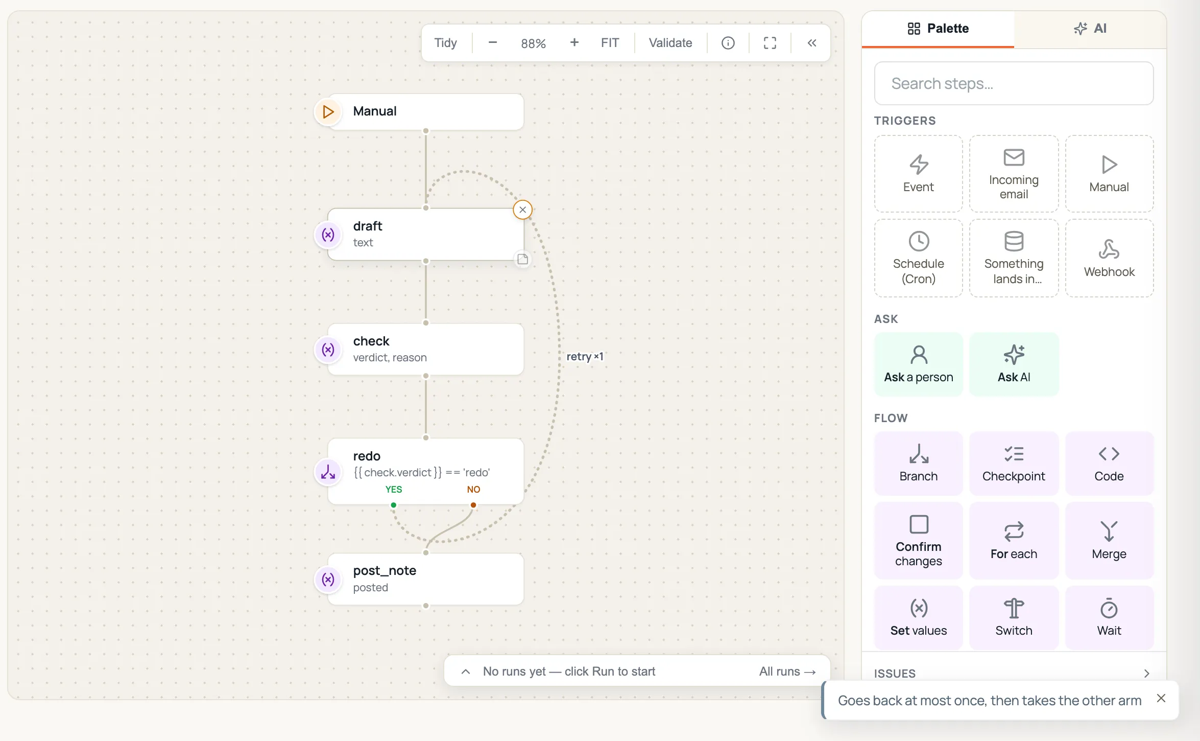This screenshot has width=1200, height=741.
Task: Open the All runs link
Action: (787, 671)
